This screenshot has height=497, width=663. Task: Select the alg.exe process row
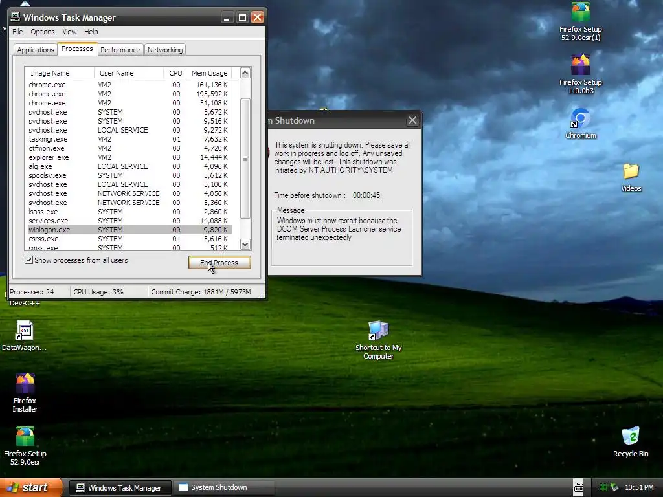pos(129,166)
